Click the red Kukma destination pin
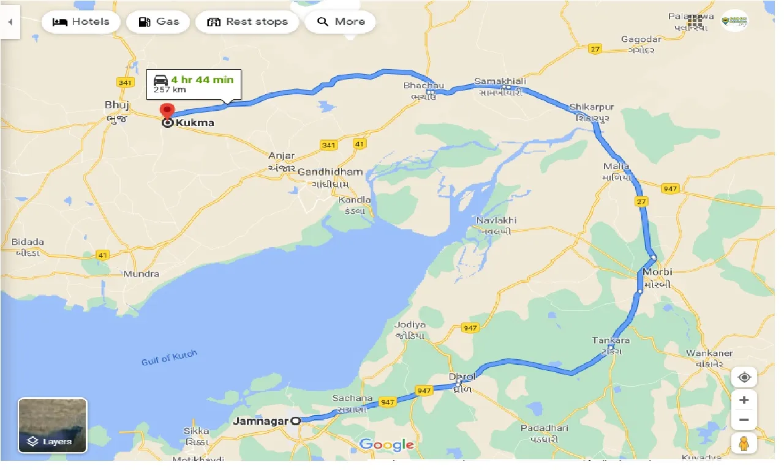Image resolution: width=784 pixels, height=470 pixels. coord(167,112)
